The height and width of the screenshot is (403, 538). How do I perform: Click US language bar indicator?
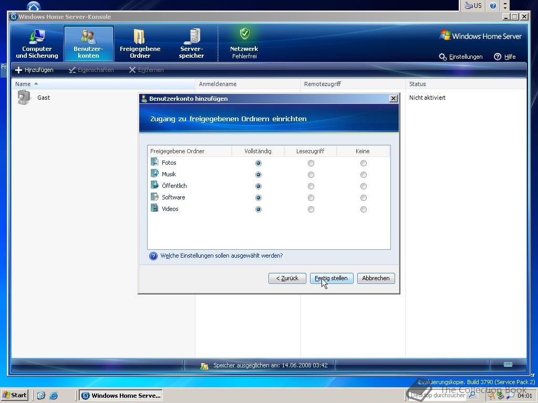pos(473,5)
